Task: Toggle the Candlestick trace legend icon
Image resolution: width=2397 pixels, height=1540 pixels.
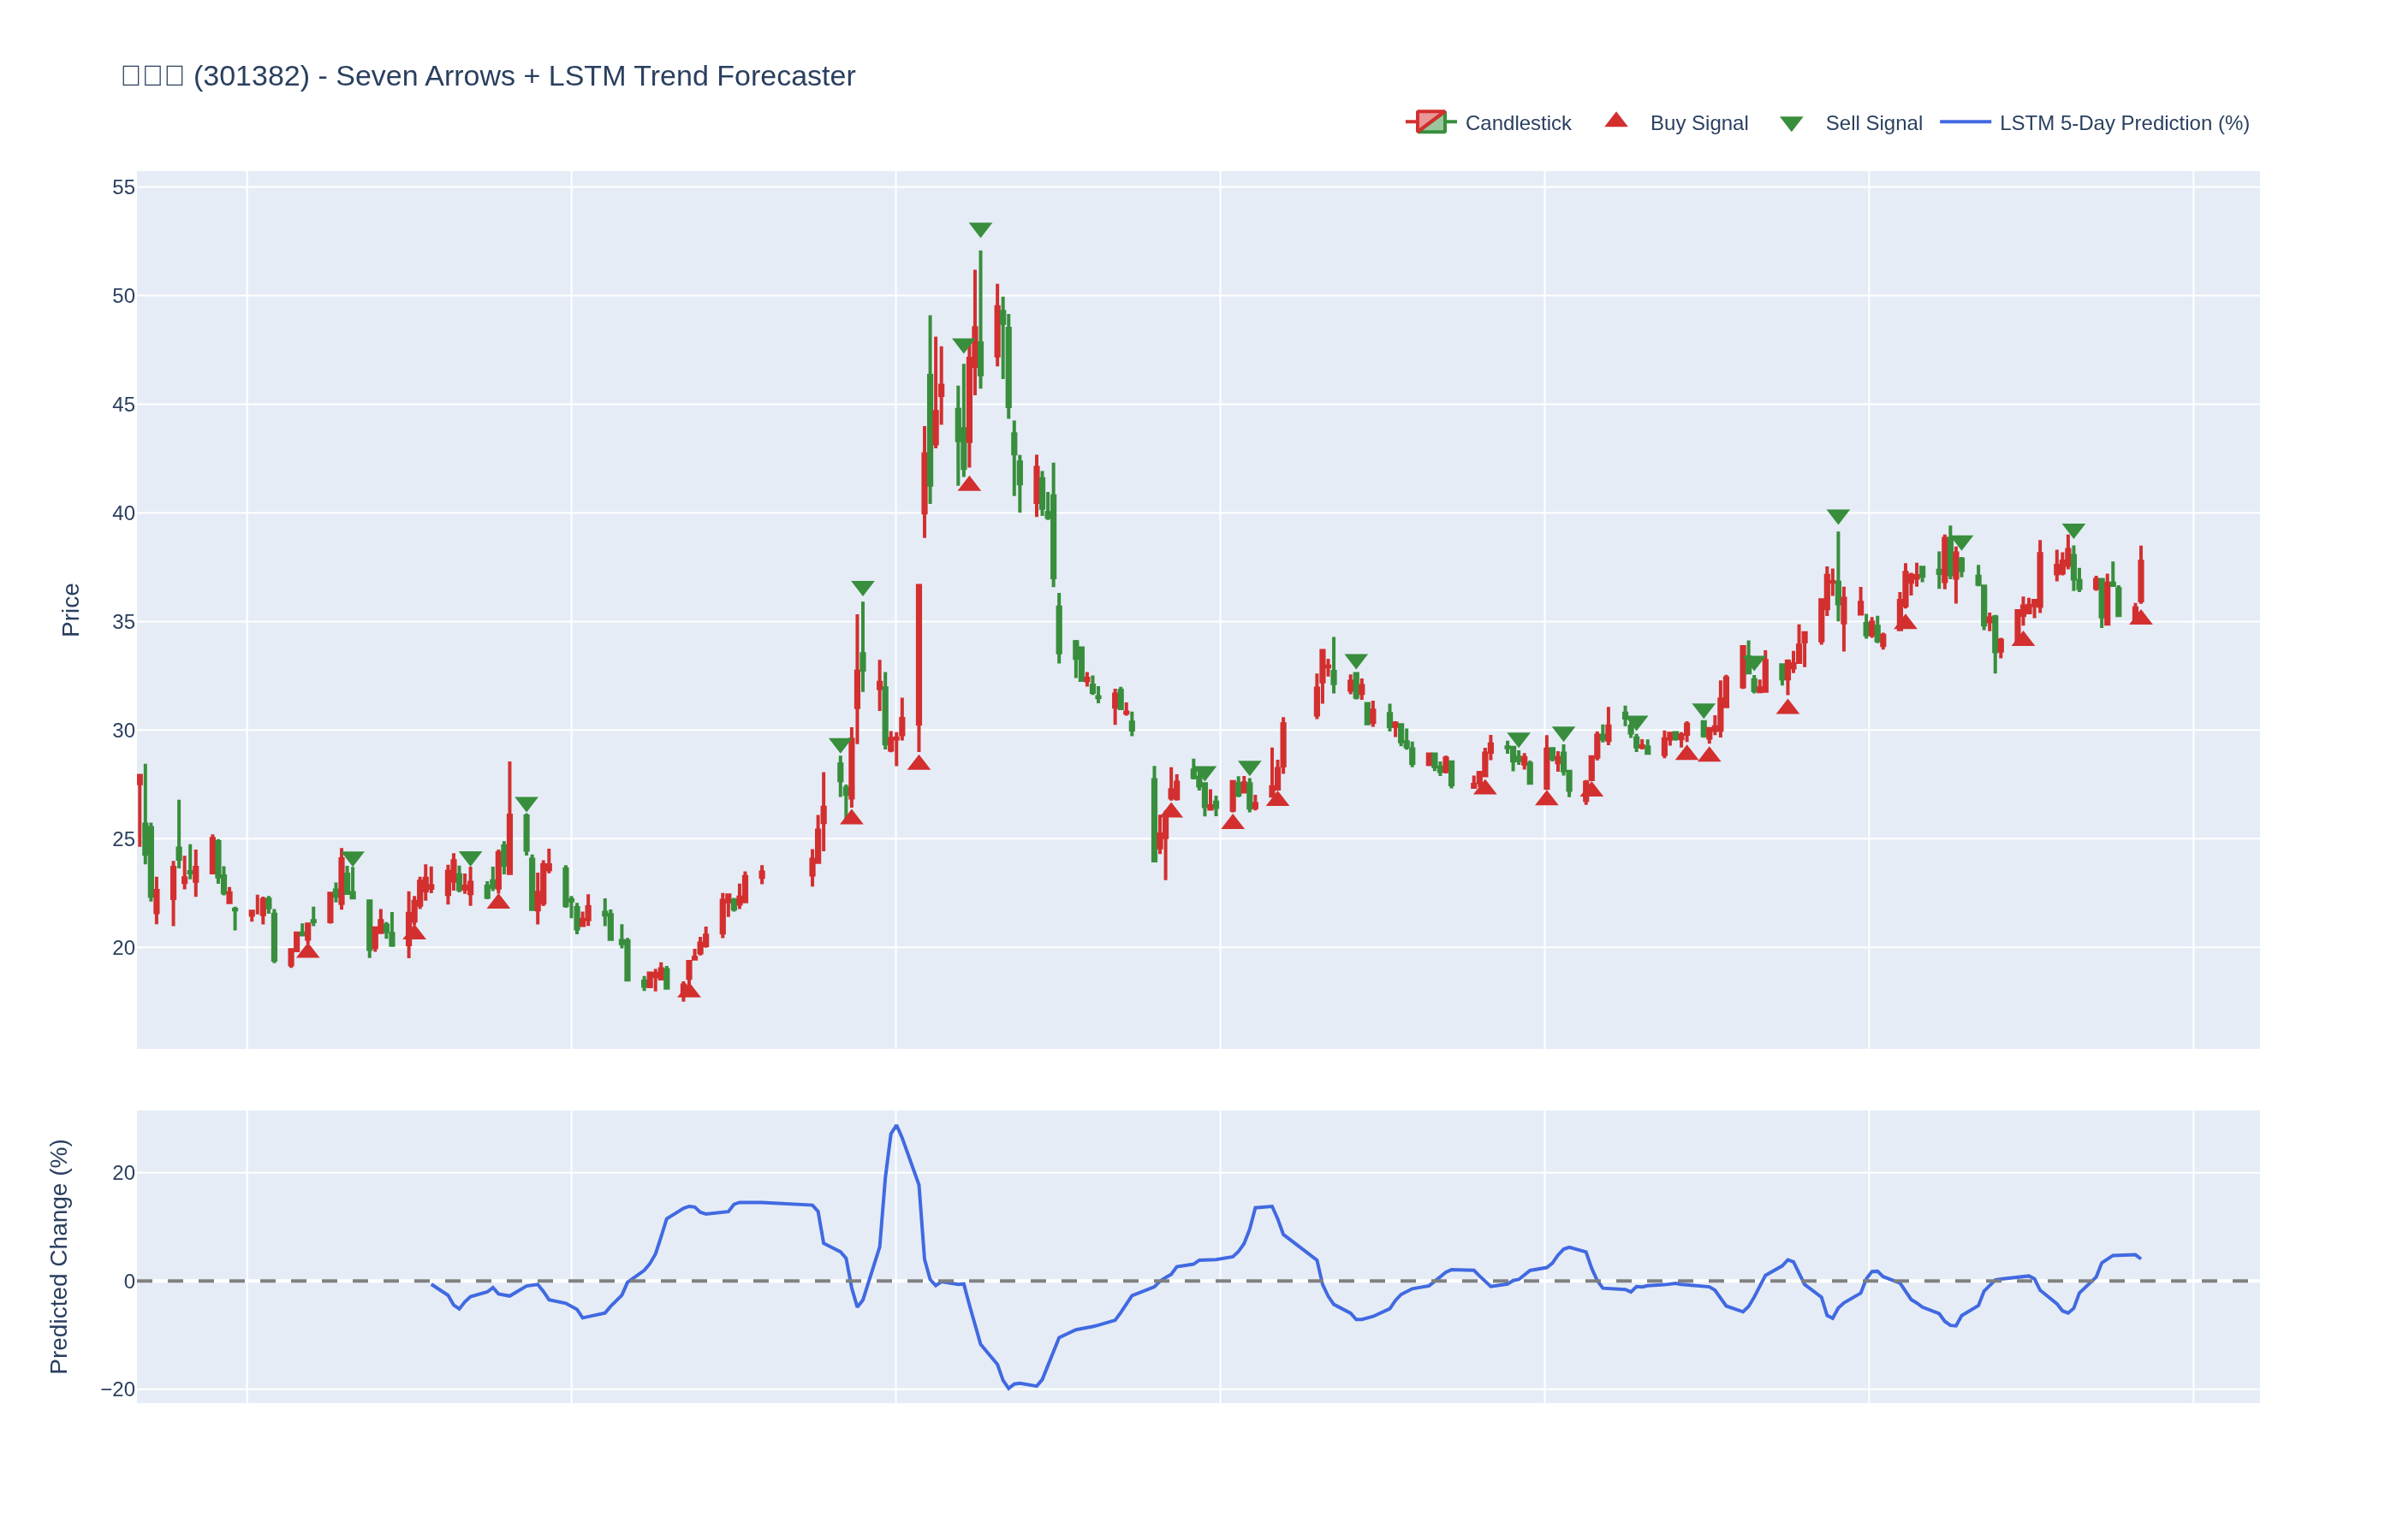Action: pyautogui.click(x=1430, y=122)
